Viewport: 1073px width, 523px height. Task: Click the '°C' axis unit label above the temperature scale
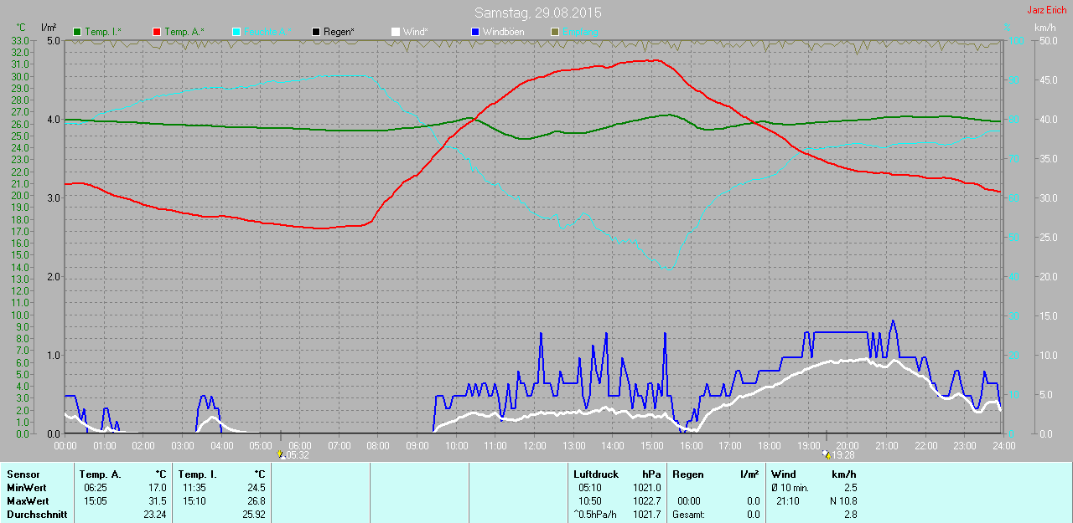click(x=22, y=28)
